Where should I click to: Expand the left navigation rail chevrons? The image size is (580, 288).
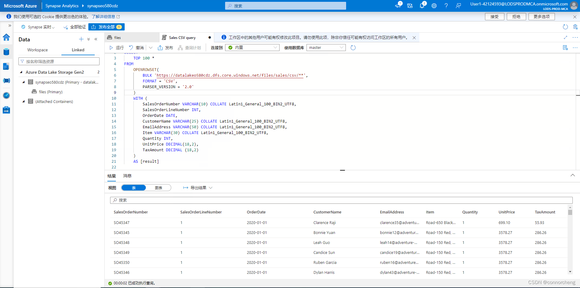click(x=10, y=26)
